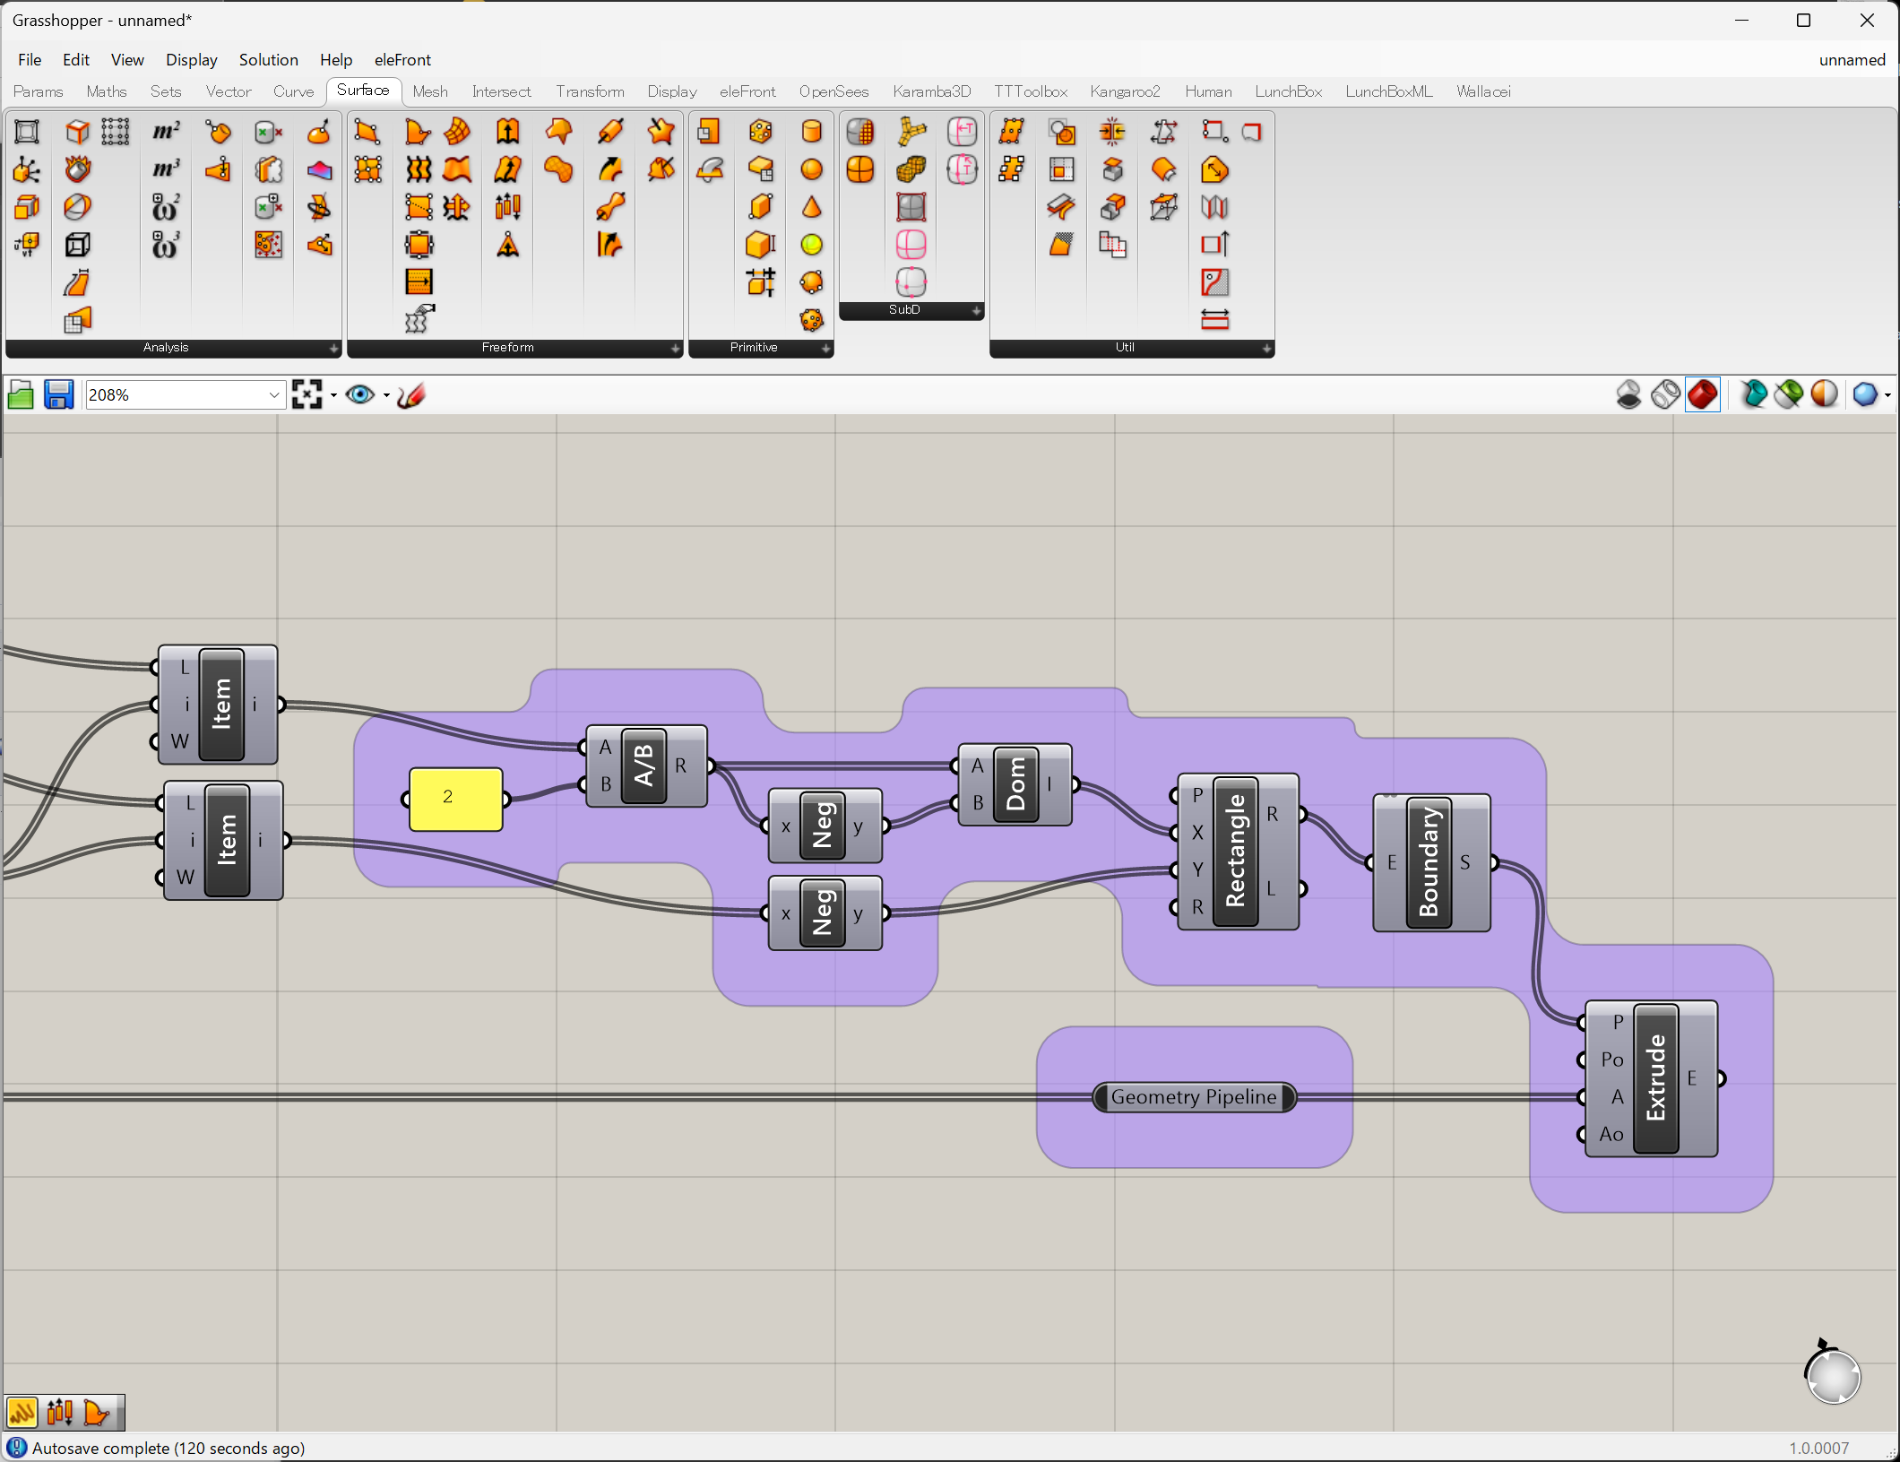
Task: Select the Geometry Pipeline component
Action: (x=1193, y=1096)
